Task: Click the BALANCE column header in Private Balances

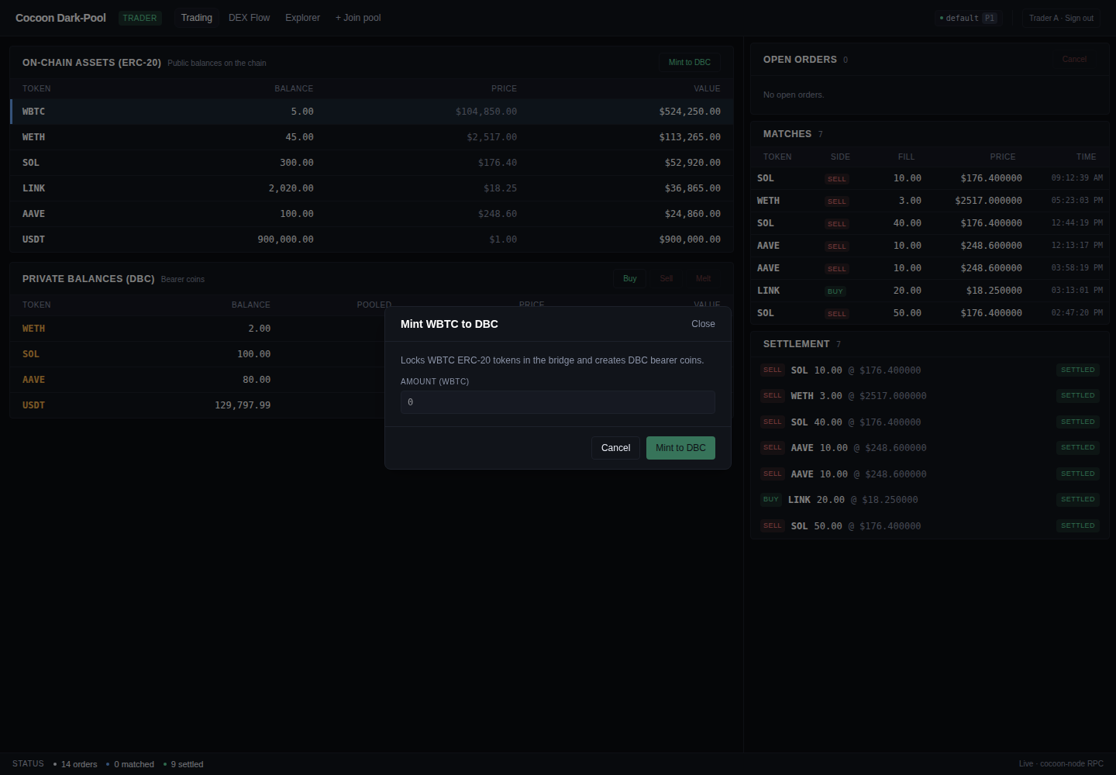Action: (x=251, y=305)
